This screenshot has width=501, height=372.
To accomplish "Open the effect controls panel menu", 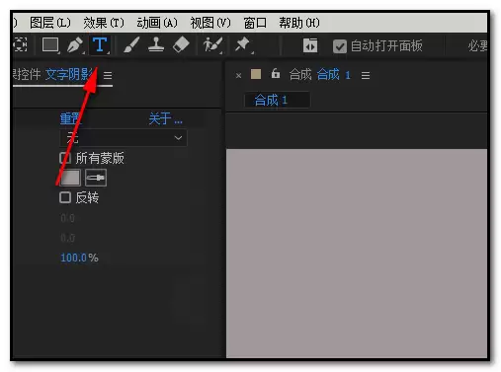I will coord(108,76).
